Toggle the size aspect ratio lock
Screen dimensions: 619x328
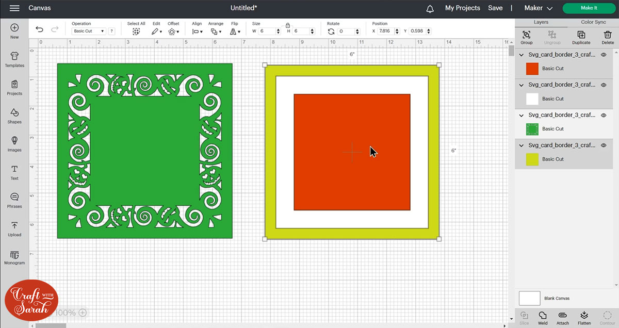(287, 24)
